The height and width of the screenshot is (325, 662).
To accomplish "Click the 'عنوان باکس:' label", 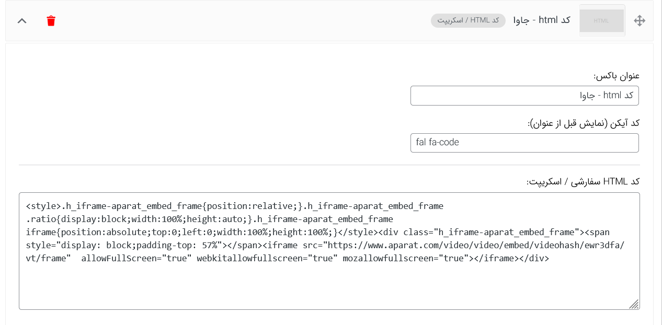I will [x=617, y=76].
